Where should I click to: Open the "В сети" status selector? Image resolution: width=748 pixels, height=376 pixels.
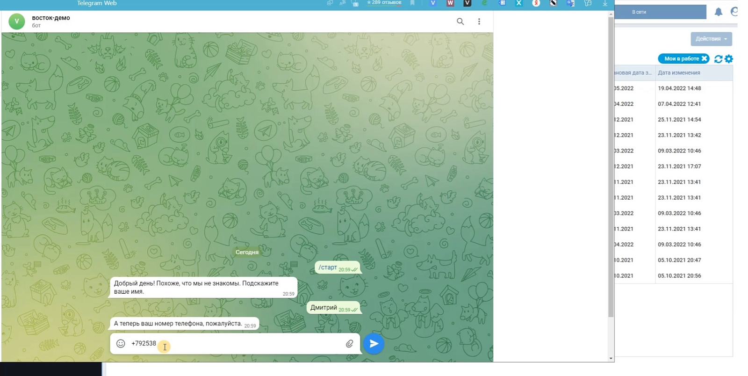(660, 12)
